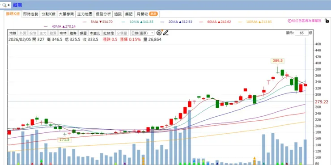
Task: Click the 171.5 low price label
Action: [64, 140]
